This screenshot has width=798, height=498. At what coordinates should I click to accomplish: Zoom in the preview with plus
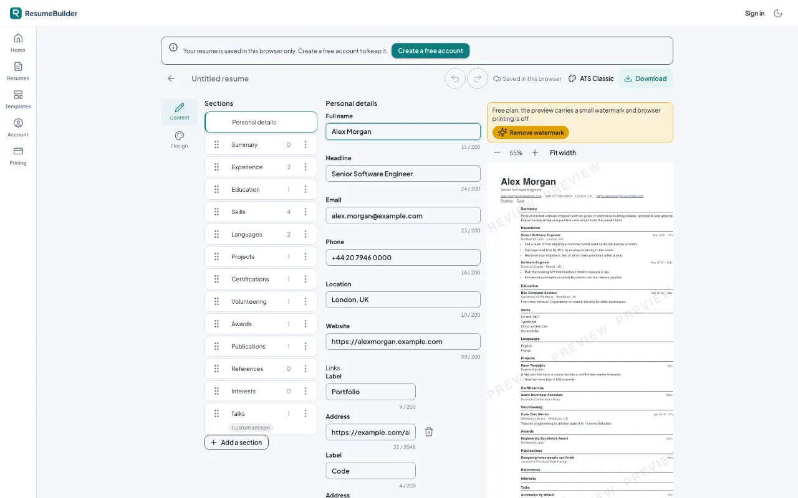535,153
